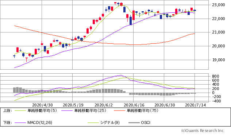Click the 単純移動平均(25) legend label
Viewport: 231px width, 136px height.
point(90,110)
